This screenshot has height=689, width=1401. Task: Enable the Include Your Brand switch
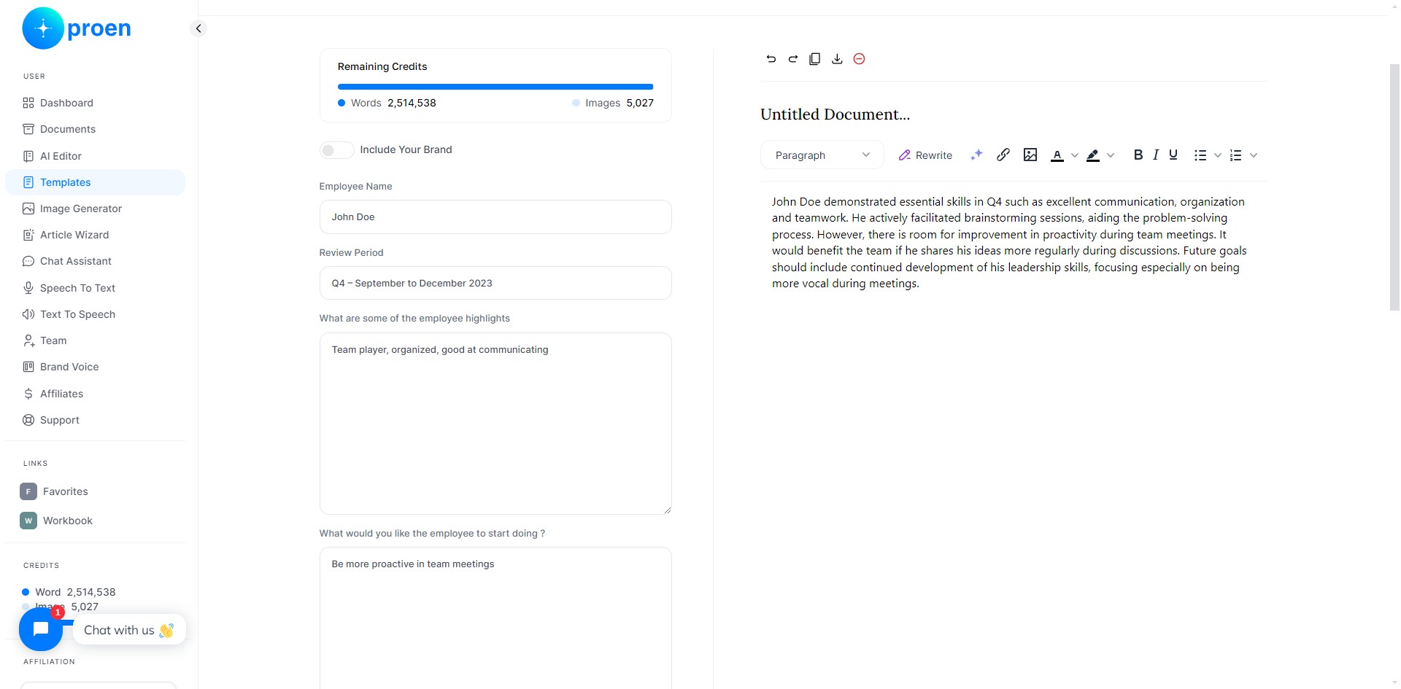tap(336, 149)
